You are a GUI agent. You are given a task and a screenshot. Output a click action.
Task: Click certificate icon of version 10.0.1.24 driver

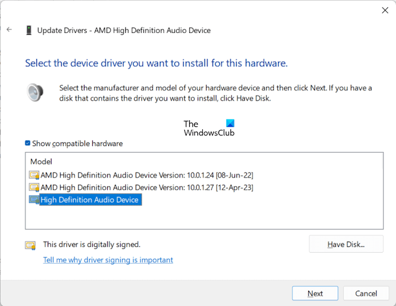point(34,175)
